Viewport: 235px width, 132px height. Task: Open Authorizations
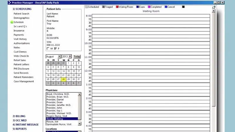coord(22,43)
